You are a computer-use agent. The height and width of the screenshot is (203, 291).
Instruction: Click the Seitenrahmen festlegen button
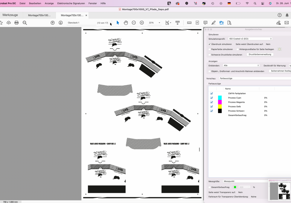tap(280, 71)
